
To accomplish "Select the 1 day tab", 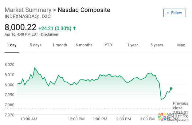I will click(12, 45).
